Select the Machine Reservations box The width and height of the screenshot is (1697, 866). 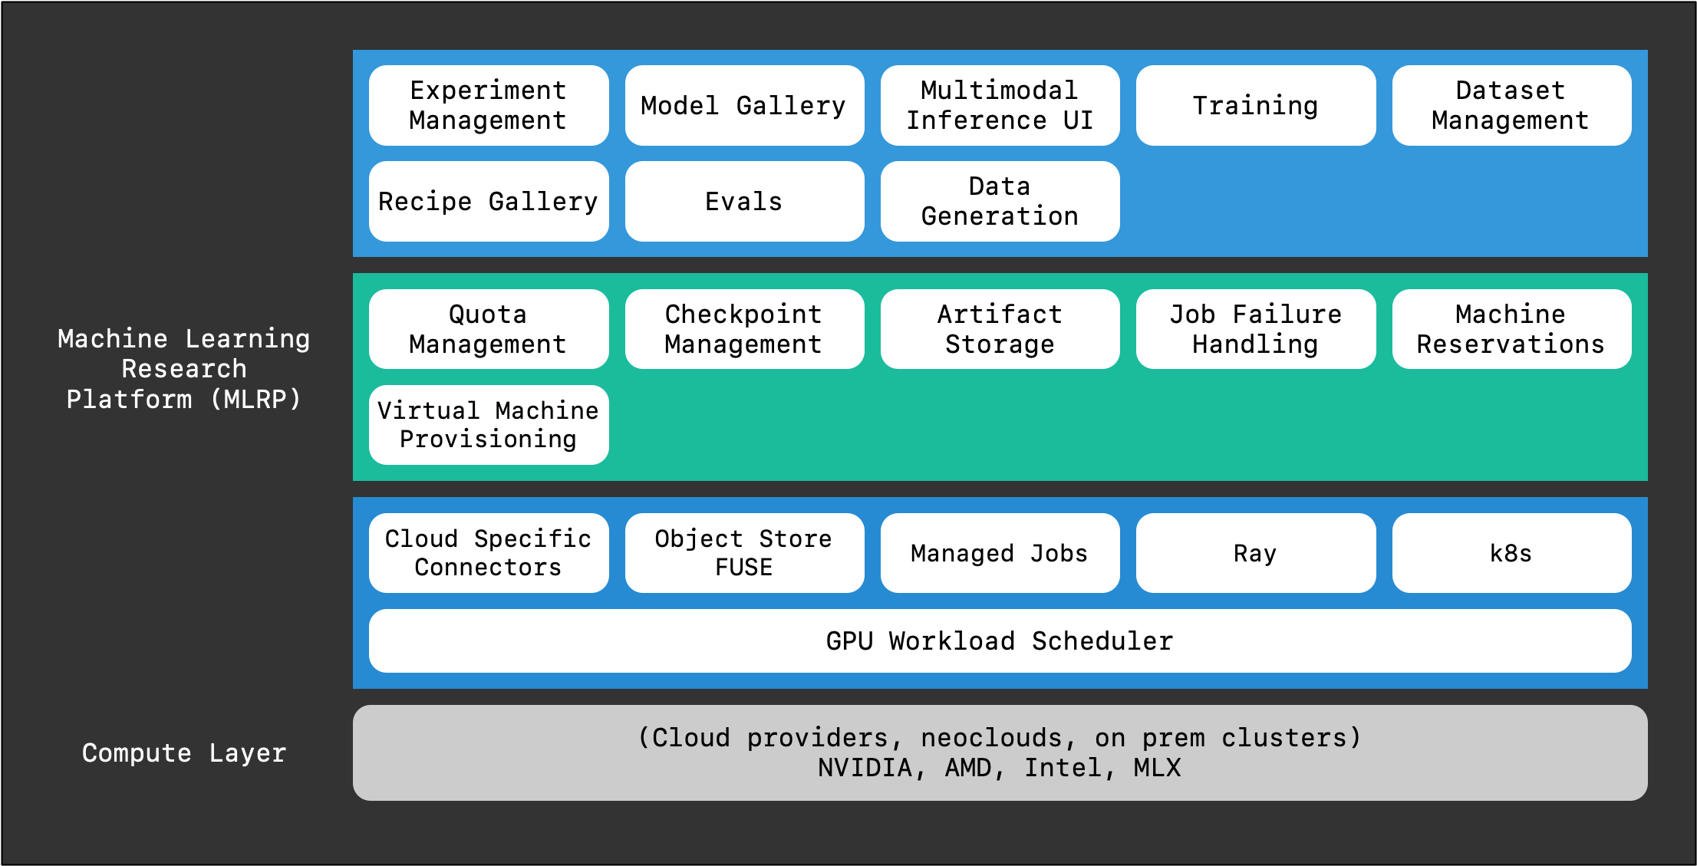point(1511,329)
